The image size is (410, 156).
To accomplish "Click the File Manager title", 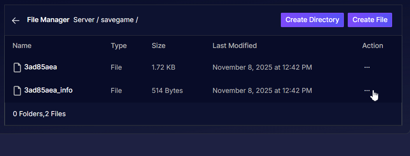I will pos(48,20).
